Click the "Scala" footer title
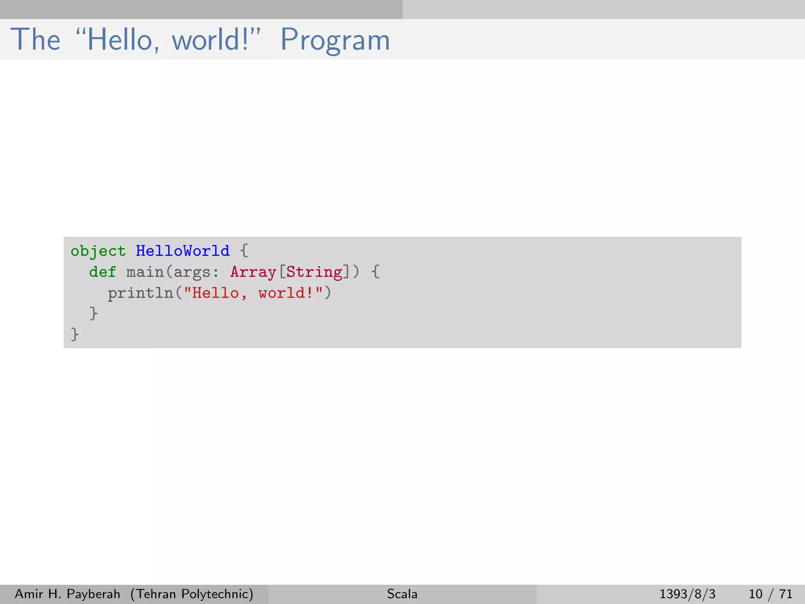The height and width of the screenshot is (604, 805). coord(402,594)
